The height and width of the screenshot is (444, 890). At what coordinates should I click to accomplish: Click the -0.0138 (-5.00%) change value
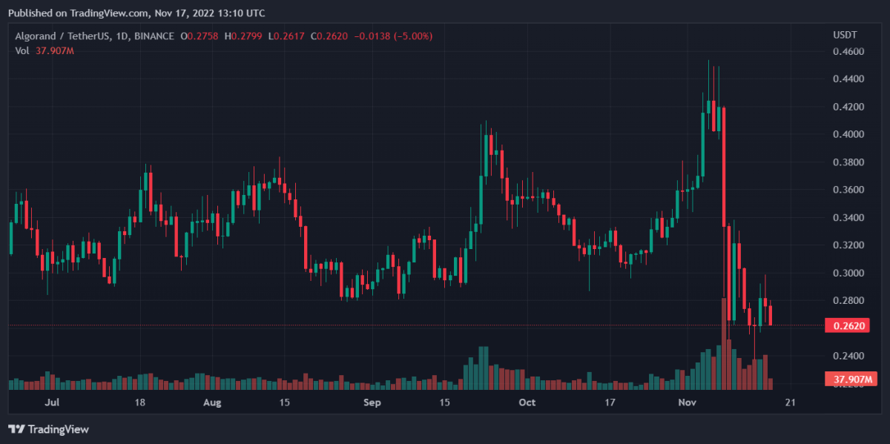tap(396, 36)
